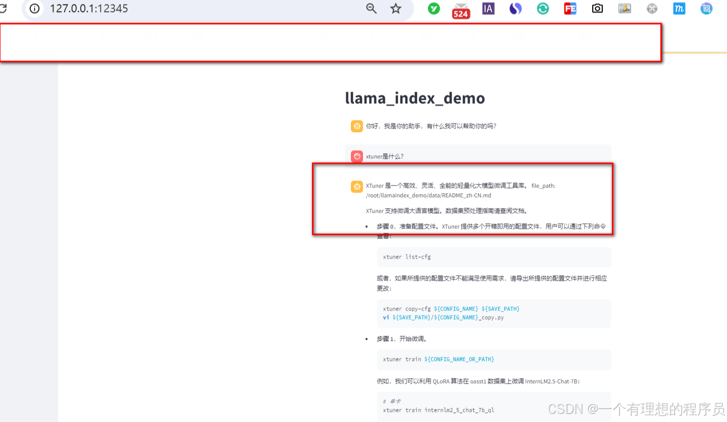Viewport: 727px width, 422px height.
Task: Click the user message "xtuner是什么?"
Action: 385,156
